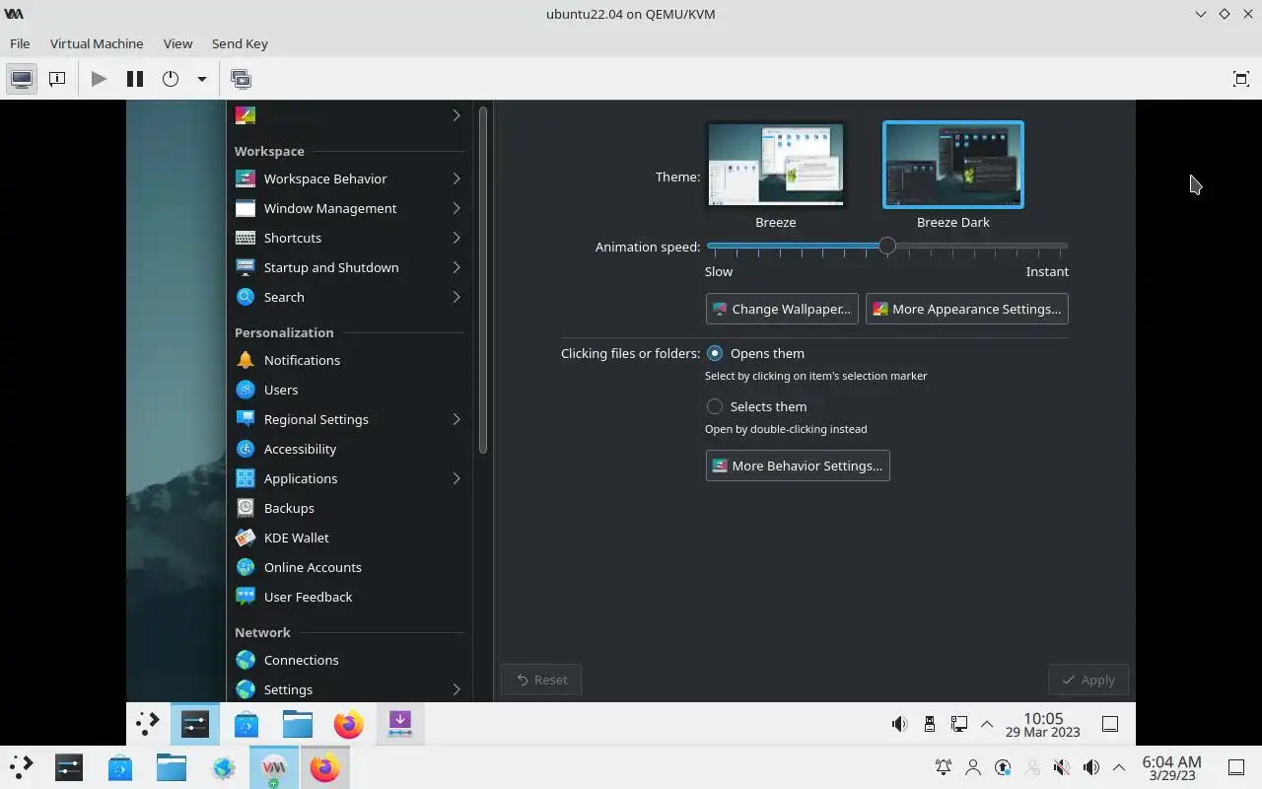Click host clock showing 6:04 AM
The height and width of the screenshot is (789, 1262).
pyautogui.click(x=1171, y=767)
